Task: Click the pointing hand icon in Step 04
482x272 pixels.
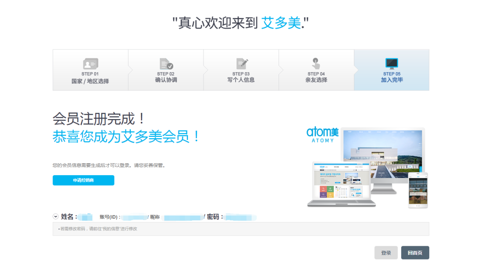Action: point(316,64)
